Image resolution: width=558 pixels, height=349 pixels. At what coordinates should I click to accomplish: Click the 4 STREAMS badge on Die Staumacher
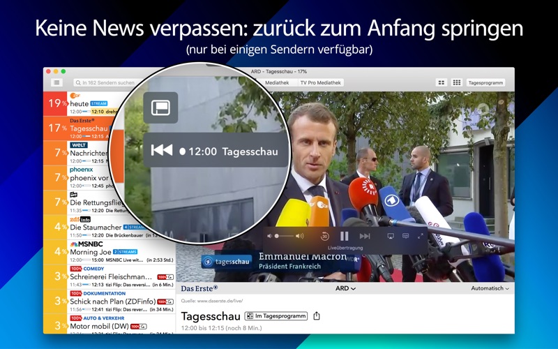tap(135, 228)
